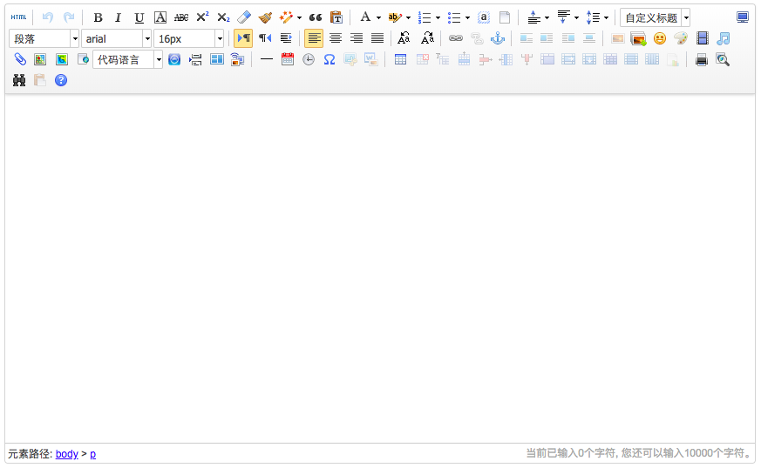Open the scrawl palette drawing tool
This screenshot has height=468, width=761.
(681, 38)
